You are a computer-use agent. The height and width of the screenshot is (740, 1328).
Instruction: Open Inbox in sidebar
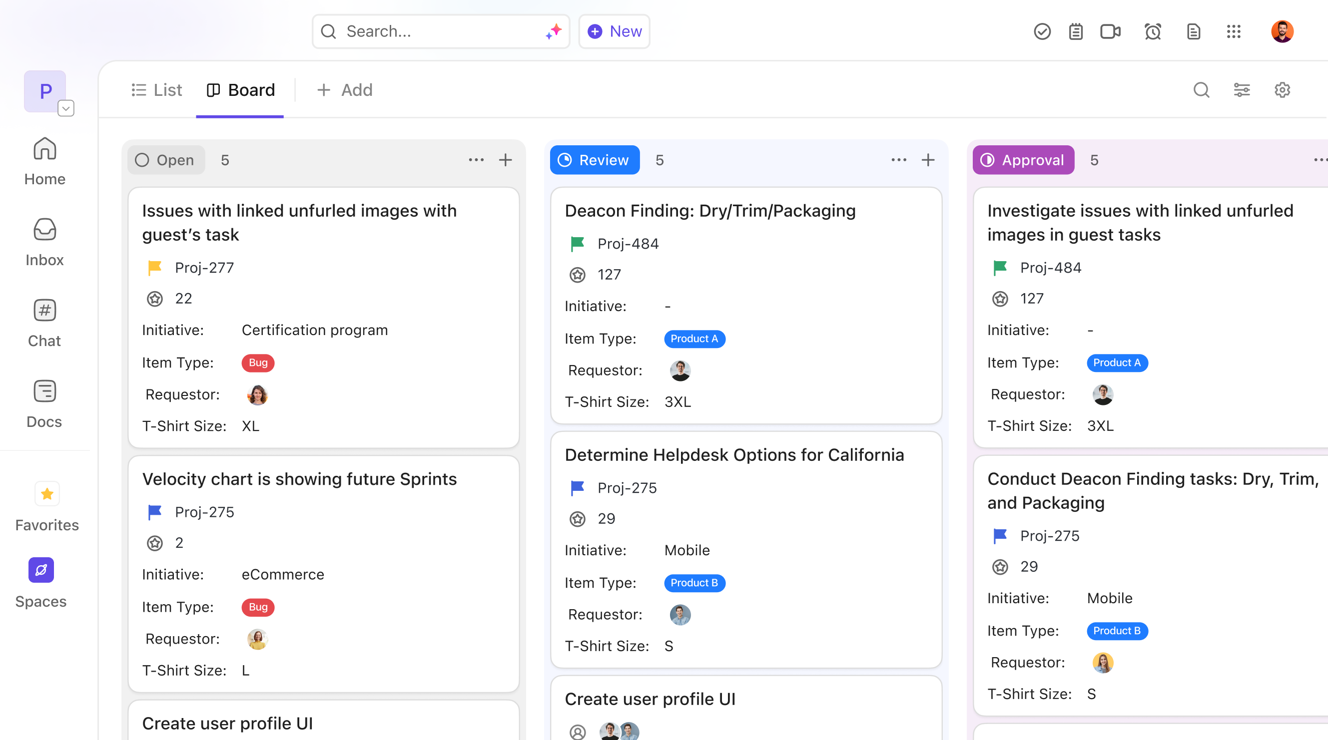tap(45, 242)
